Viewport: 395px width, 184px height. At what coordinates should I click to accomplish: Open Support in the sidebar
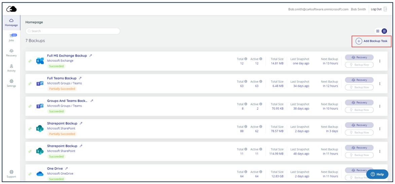click(x=11, y=174)
